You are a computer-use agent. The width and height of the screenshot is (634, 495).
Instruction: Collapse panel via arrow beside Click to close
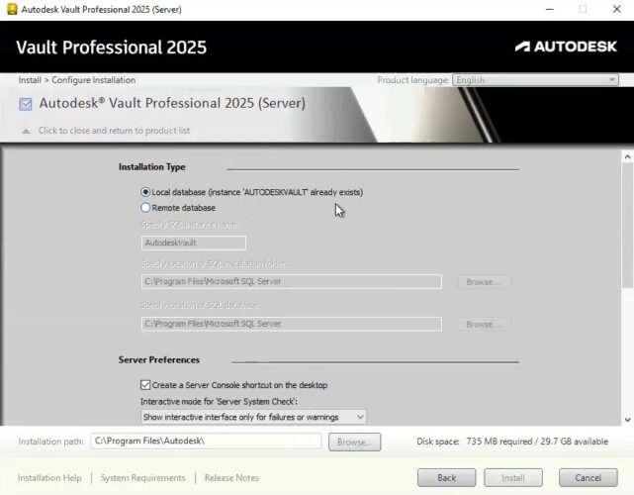tap(26, 131)
